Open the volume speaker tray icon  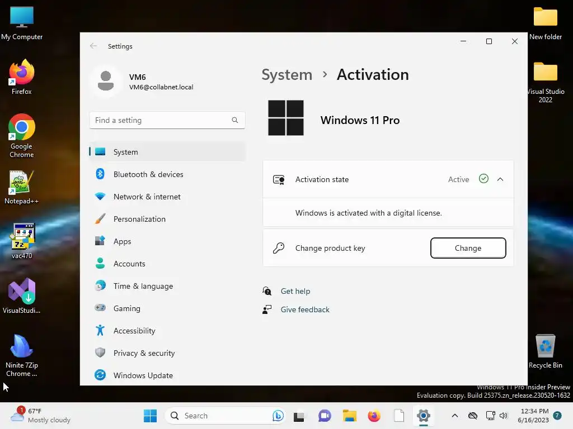(504, 416)
